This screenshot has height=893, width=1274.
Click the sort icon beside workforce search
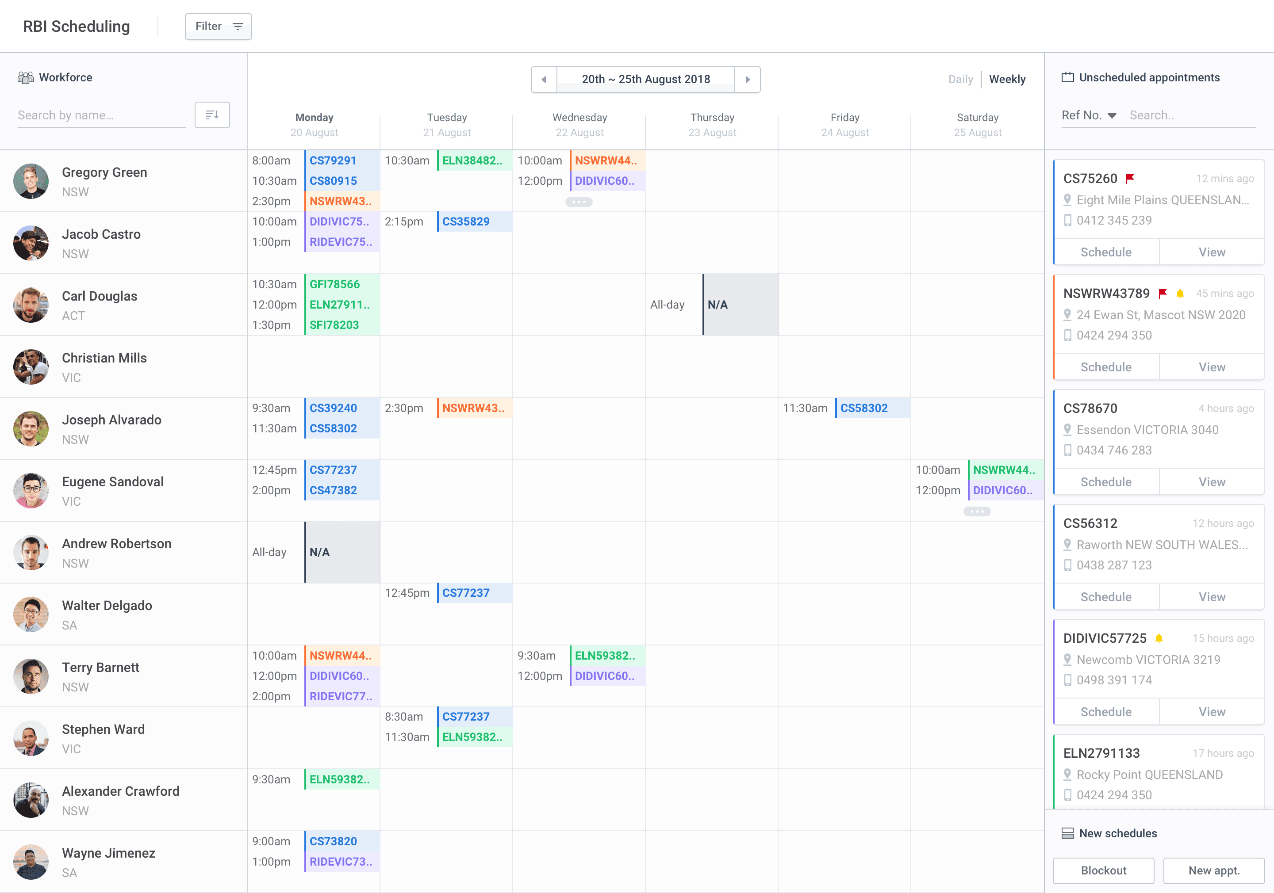[212, 115]
